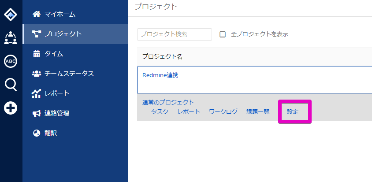Image resolution: width=372 pixels, height=182 pixels.
Task: Open 設定 link of 通常のプロジェクト
Action: click(293, 112)
